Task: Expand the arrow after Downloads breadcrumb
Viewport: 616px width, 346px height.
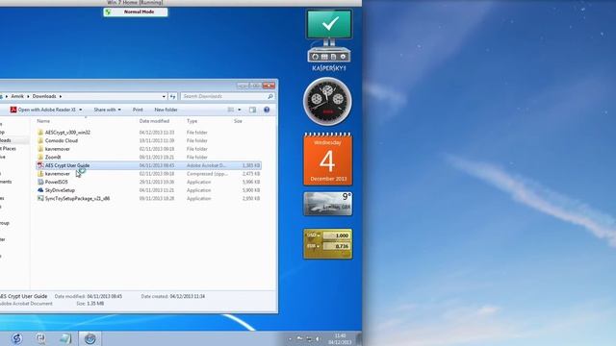Action: pos(61,96)
